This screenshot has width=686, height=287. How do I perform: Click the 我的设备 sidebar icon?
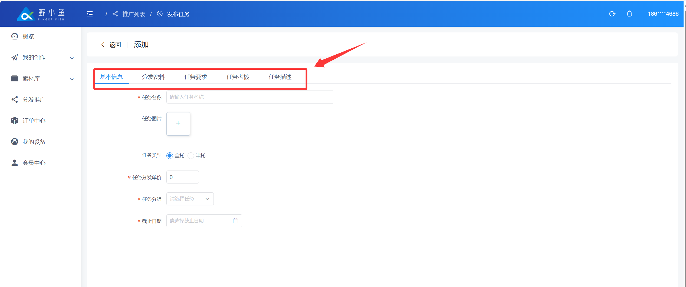15,142
